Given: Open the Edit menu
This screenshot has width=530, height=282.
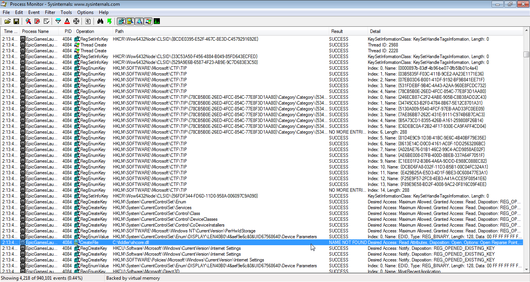Looking at the screenshot, I should click(19, 12).
